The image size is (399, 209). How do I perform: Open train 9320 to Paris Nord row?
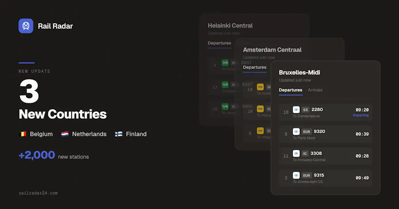pos(326,134)
